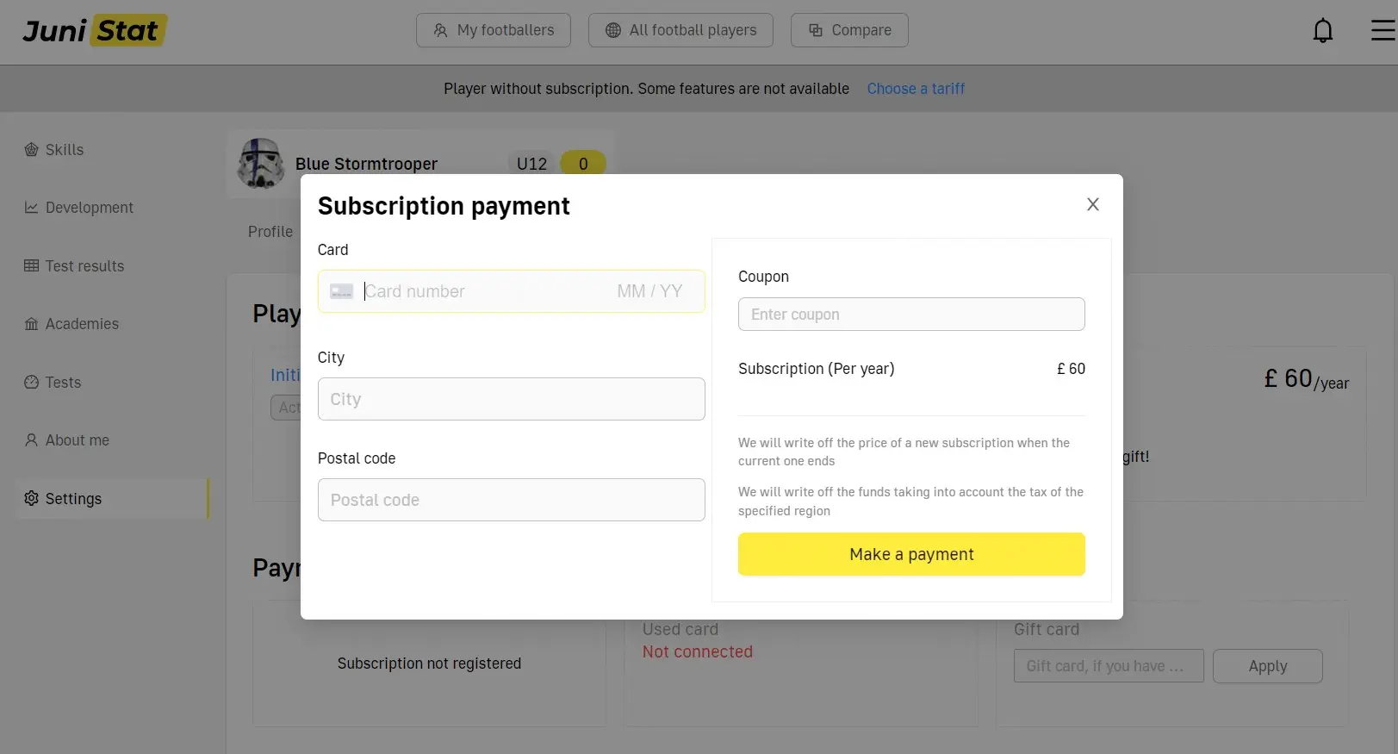Click the JuniStat logo
Screen dimensions: 1398x754
pyautogui.click(x=94, y=31)
